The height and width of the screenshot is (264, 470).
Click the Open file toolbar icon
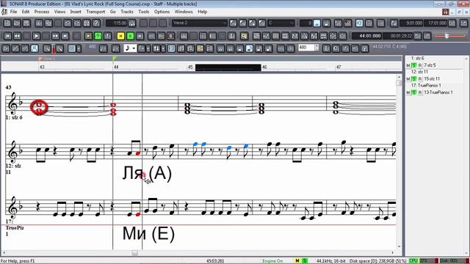[x=17, y=23]
